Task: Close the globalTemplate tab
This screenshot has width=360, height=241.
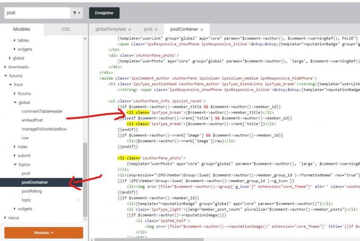Action: (130, 29)
